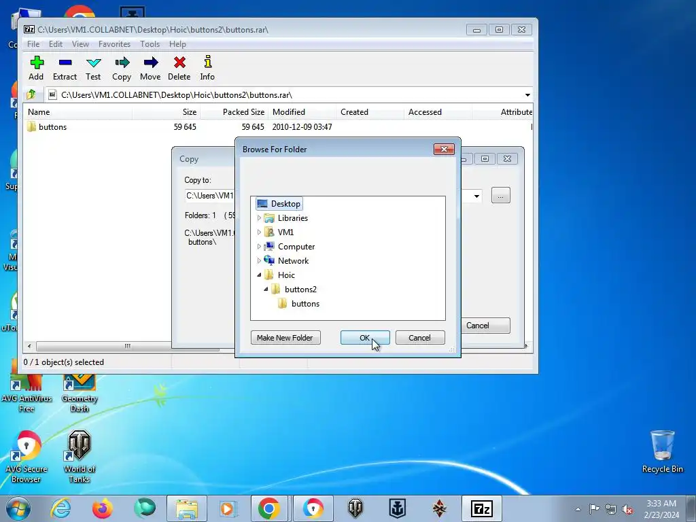Click the Copy toolbar icon in 7-Zip
This screenshot has width=696, height=522.
pos(122,63)
